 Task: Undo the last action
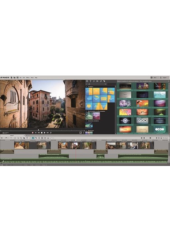6,138
